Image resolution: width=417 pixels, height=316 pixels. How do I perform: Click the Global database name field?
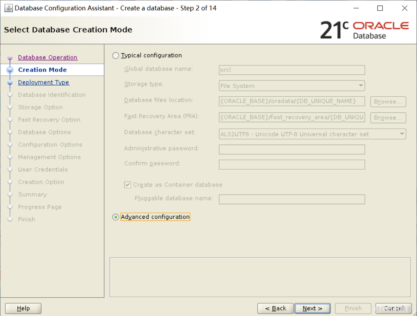click(x=292, y=70)
